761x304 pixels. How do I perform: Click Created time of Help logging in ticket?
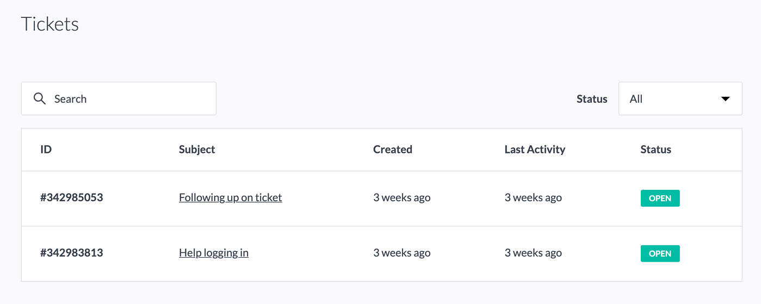pyautogui.click(x=402, y=253)
